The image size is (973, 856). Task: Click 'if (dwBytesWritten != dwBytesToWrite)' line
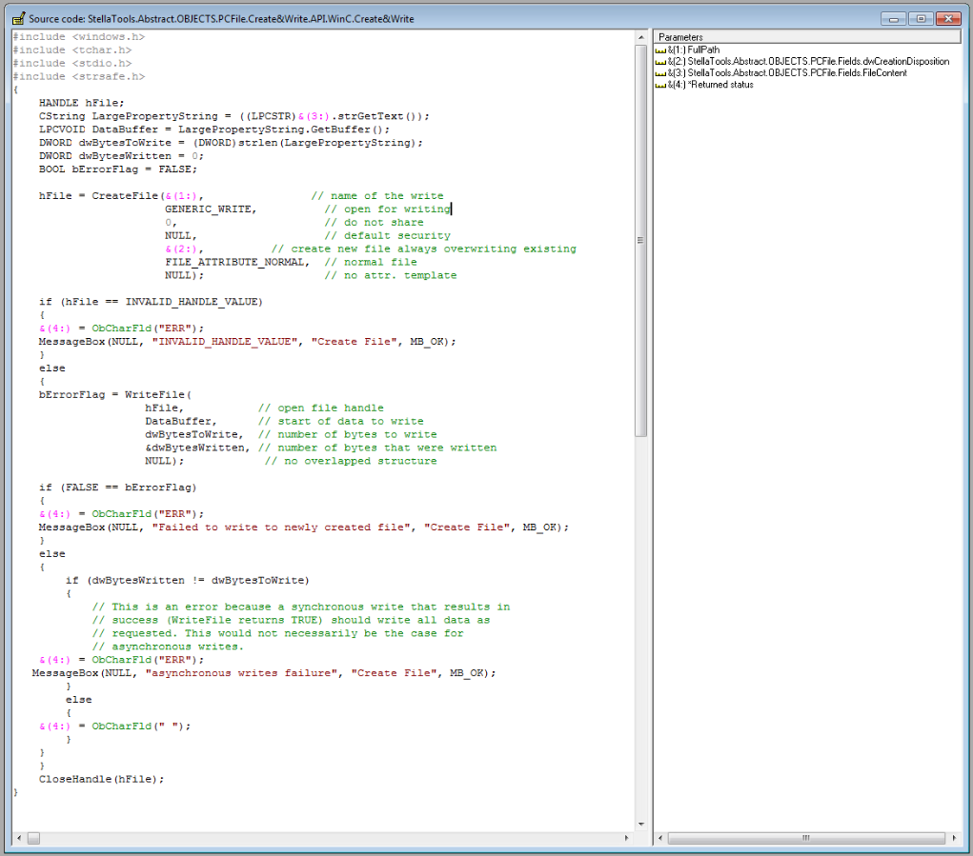point(188,580)
